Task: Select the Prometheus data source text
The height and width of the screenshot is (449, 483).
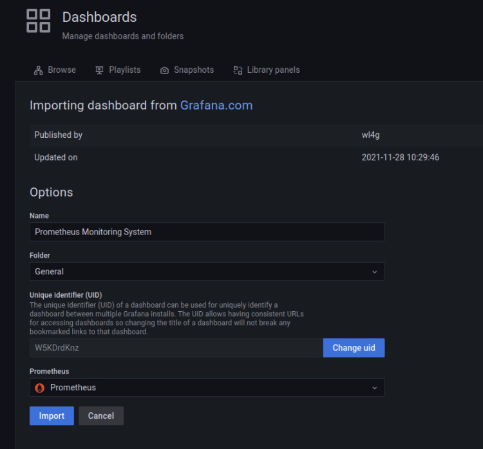Action: click(x=73, y=388)
